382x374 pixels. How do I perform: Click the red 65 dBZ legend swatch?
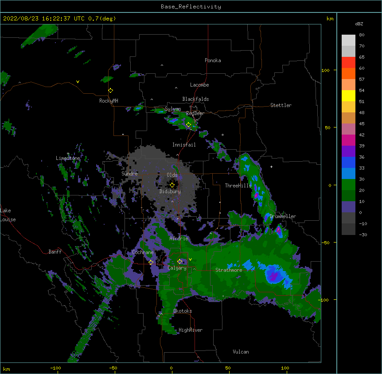(x=348, y=63)
